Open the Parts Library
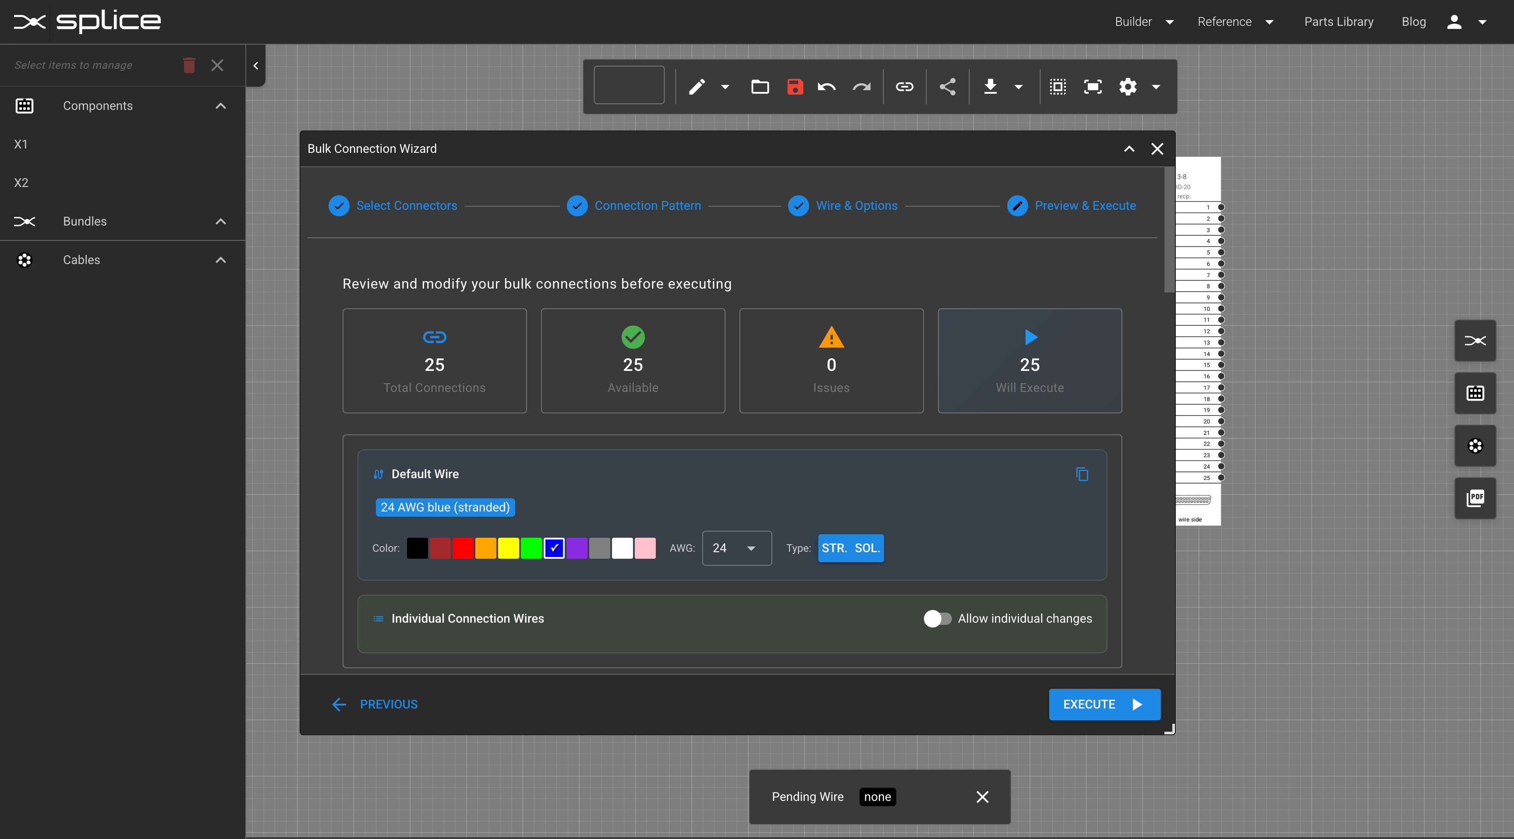The height and width of the screenshot is (839, 1514). pos(1339,21)
